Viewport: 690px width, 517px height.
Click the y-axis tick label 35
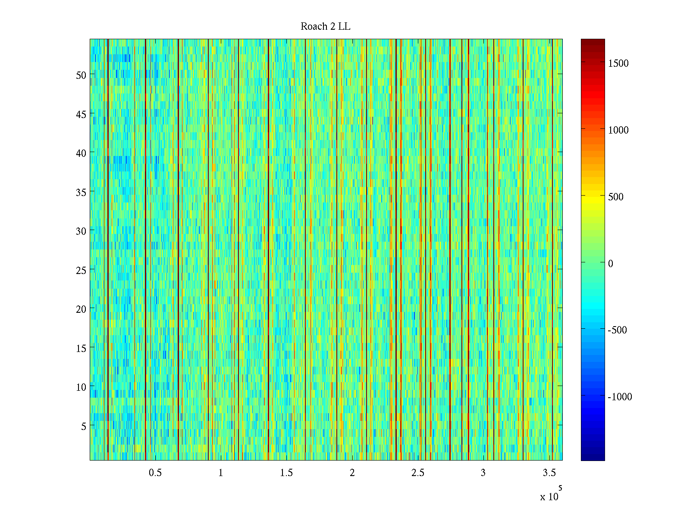pyautogui.click(x=81, y=193)
